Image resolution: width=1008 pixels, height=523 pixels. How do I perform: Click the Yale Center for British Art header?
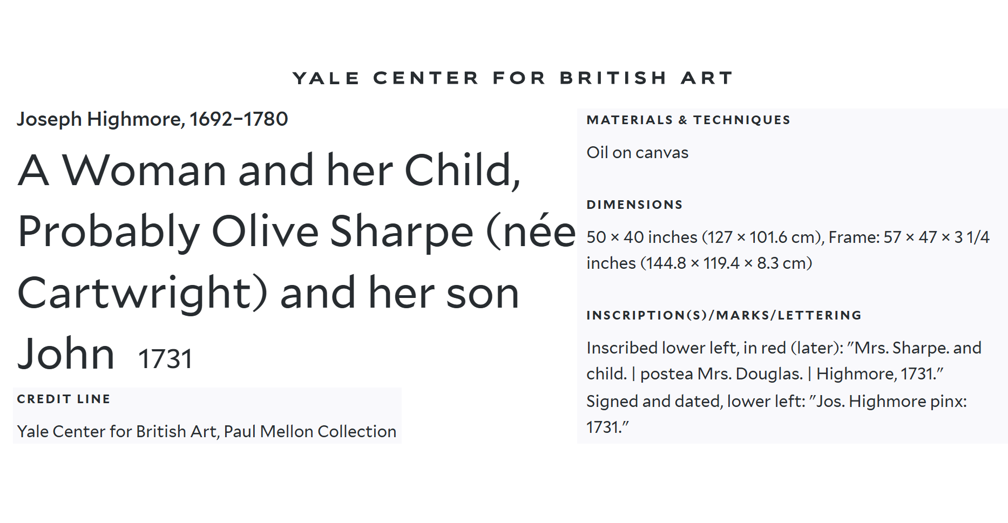coord(512,78)
